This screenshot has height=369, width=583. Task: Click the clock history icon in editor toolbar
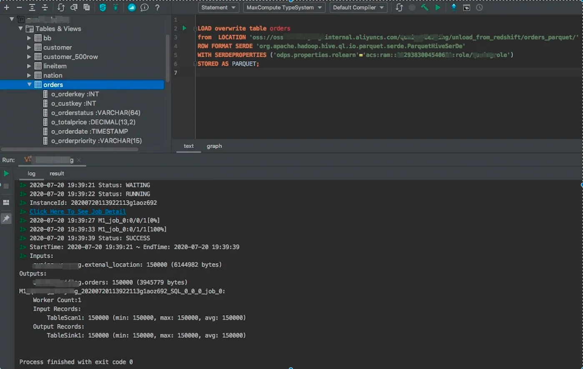[479, 8]
